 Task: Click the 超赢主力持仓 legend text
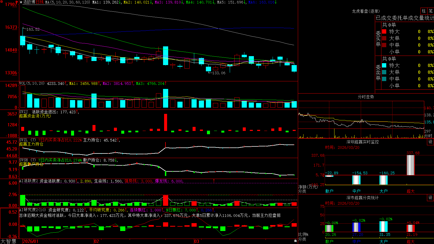coord(31,144)
